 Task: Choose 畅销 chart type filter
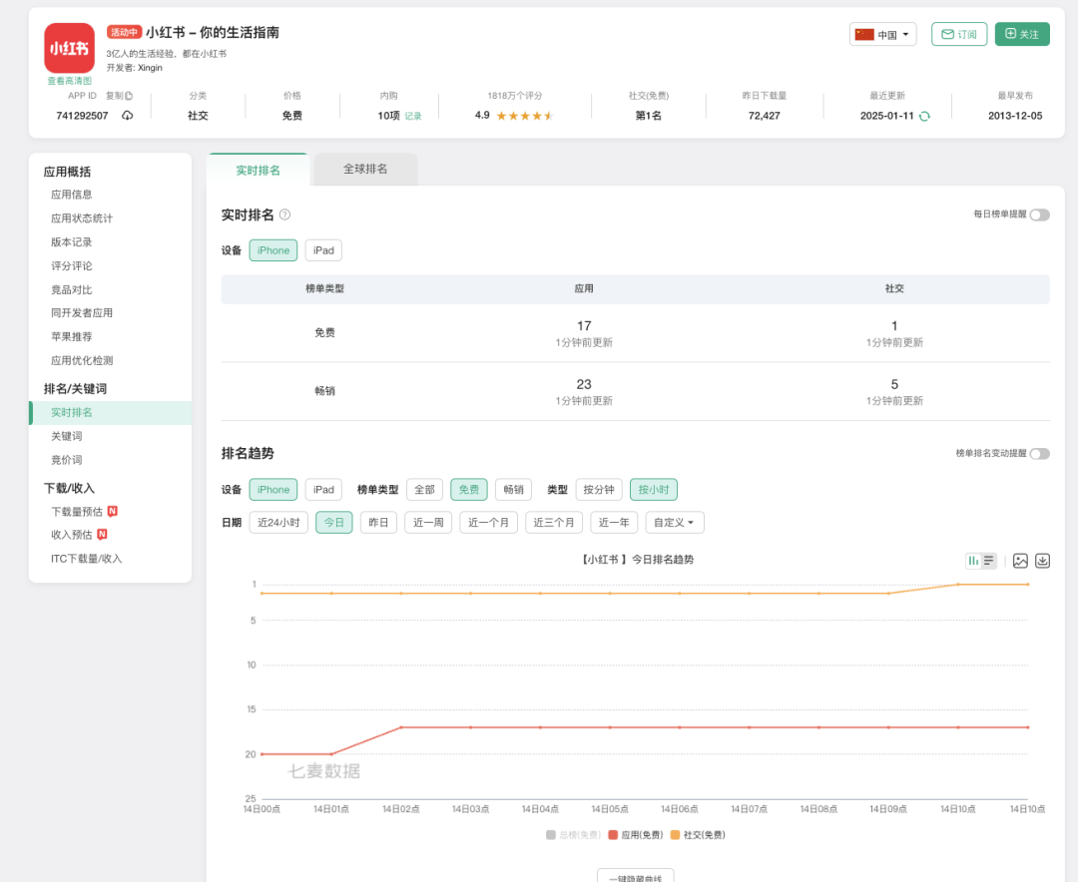[514, 490]
